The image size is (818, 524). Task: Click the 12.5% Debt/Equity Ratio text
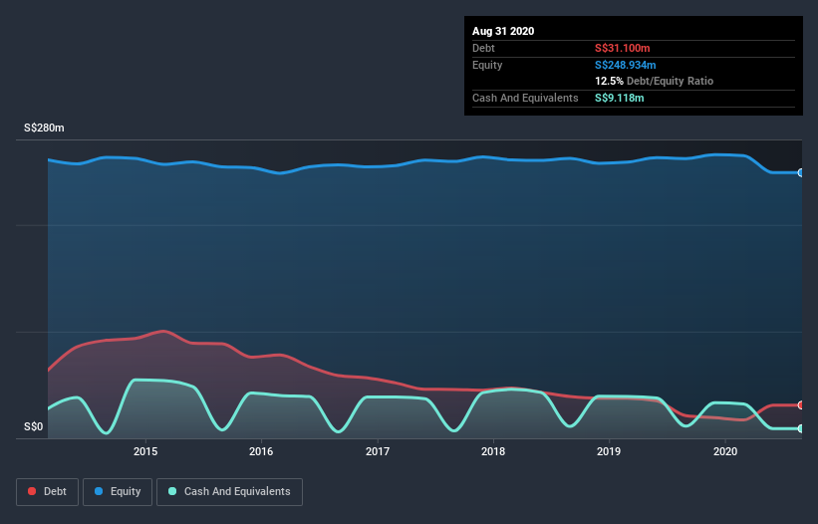(x=655, y=81)
